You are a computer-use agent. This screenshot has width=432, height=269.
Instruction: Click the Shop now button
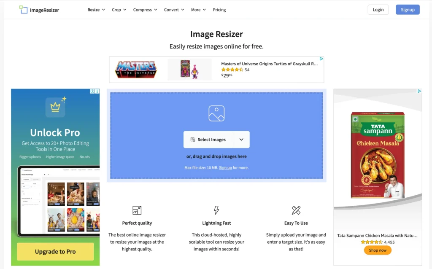pos(378,250)
